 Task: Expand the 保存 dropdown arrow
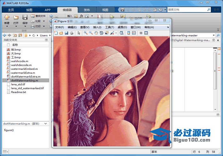tap(25, 27)
